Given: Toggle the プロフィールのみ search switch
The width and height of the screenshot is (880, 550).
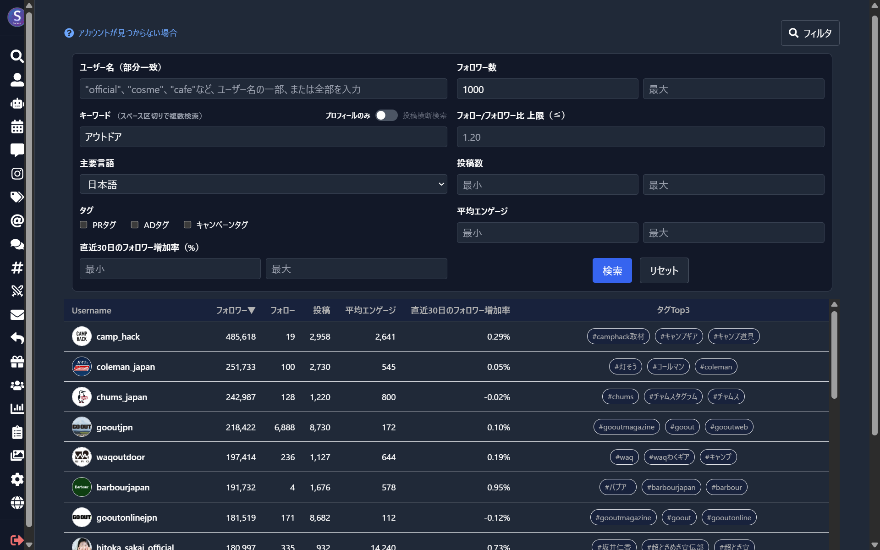Looking at the screenshot, I should pyautogui.click(x=386, y=115).
